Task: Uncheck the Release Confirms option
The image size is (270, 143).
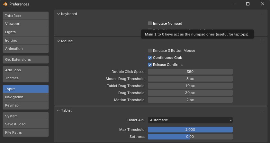Action: point(150,65)
